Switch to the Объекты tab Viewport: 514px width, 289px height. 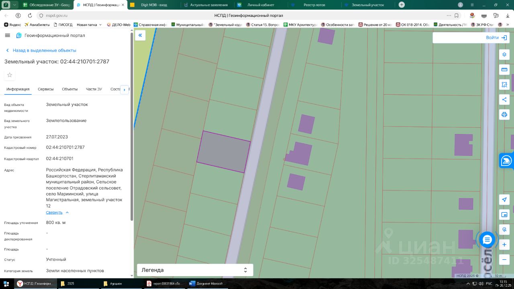[x=70, y=89]
